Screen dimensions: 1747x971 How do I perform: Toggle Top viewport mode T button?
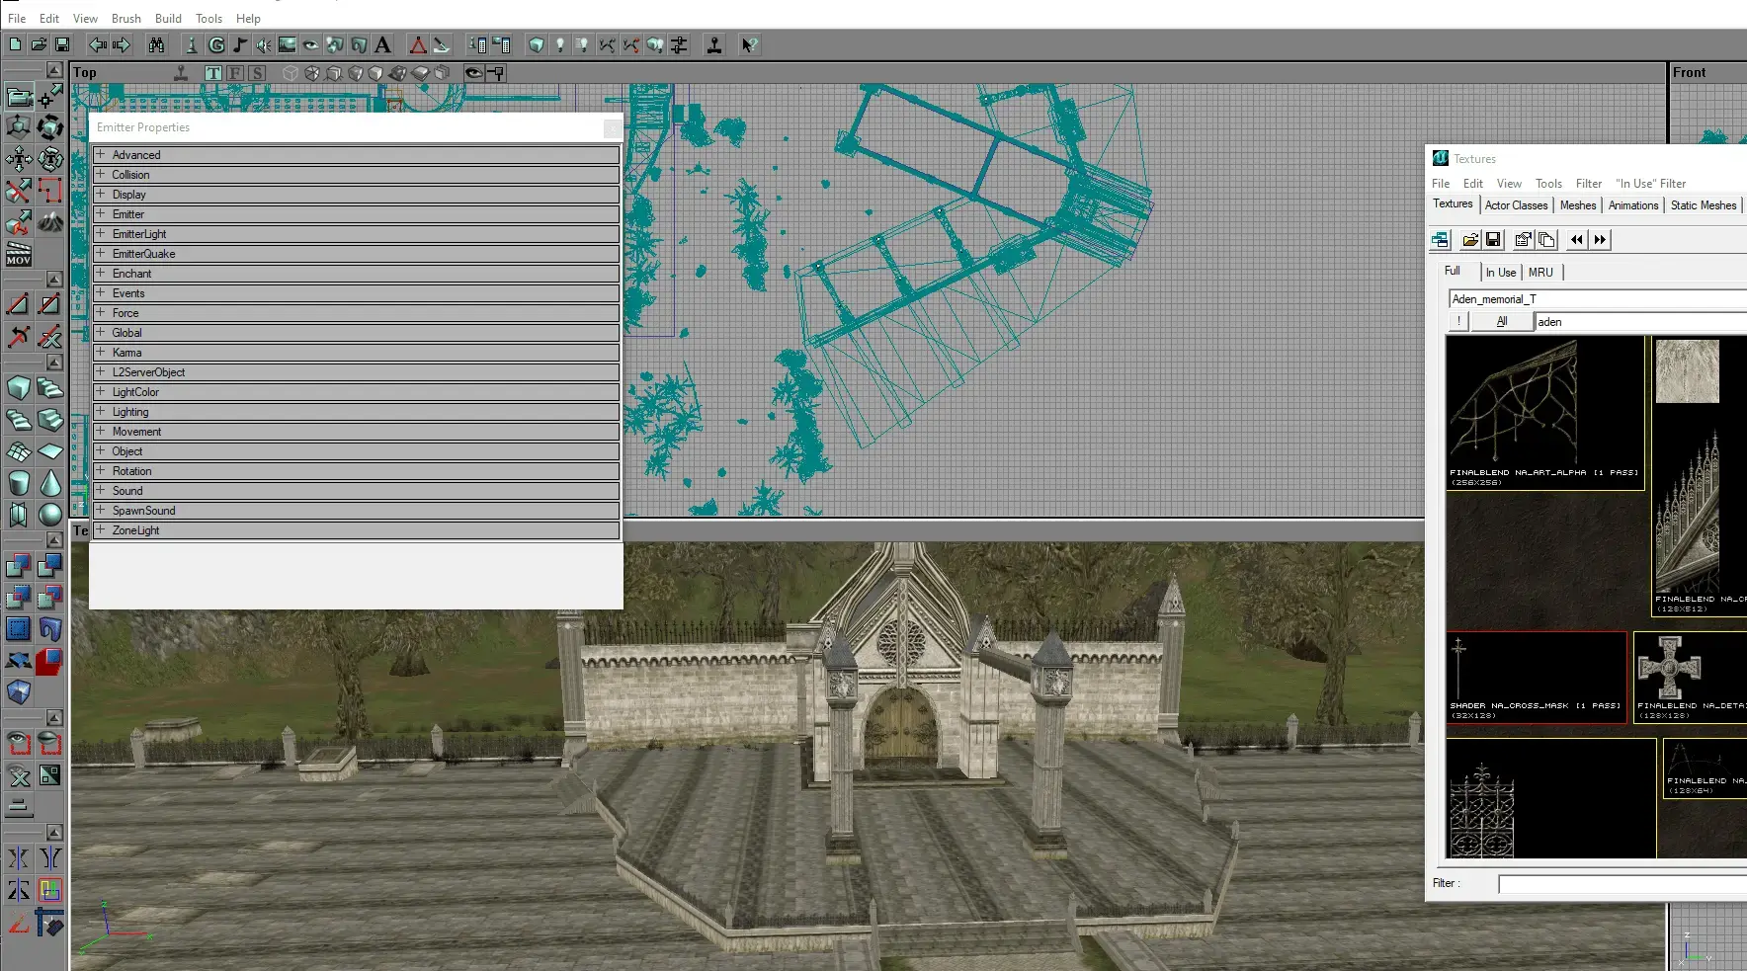point(213,73)
